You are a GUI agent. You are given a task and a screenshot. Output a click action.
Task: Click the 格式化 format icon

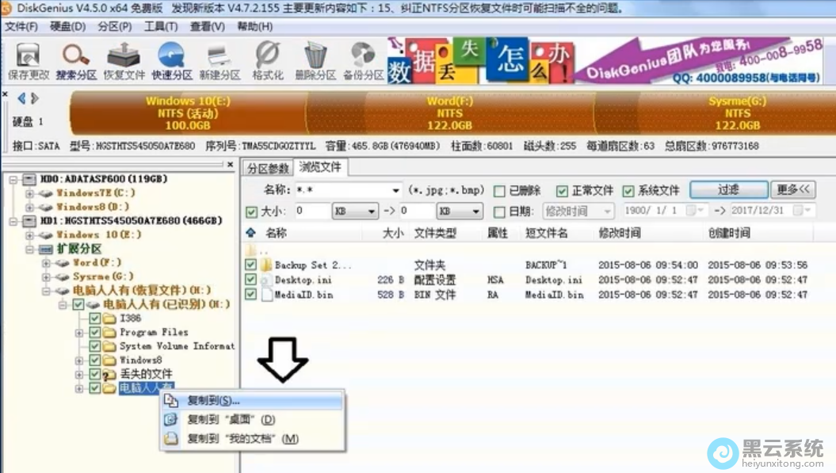click(x=267, y=61)
